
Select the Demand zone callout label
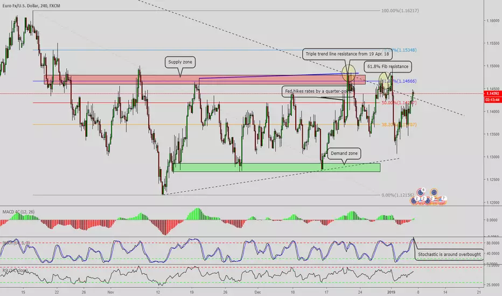tap(344, 153)
